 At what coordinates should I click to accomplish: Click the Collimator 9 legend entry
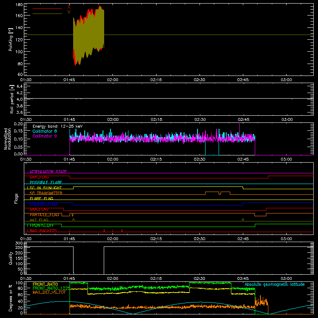click(x=45, y=136)
